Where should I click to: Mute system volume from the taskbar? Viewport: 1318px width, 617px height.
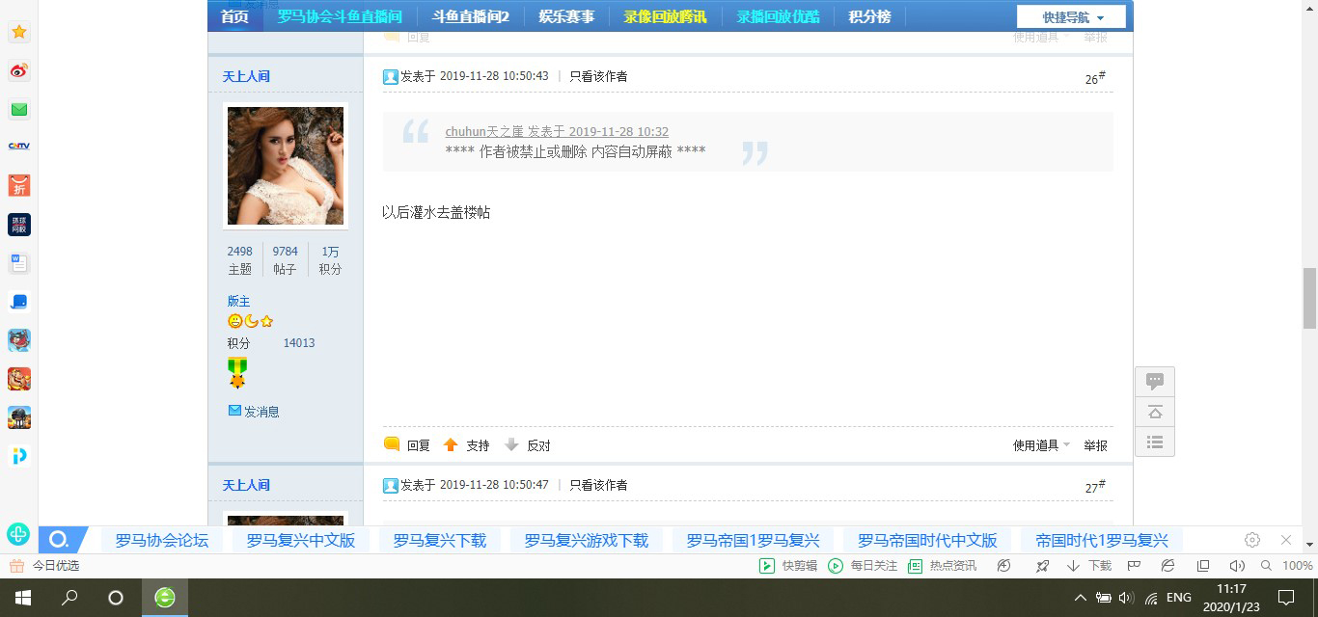pos(1125,598)
